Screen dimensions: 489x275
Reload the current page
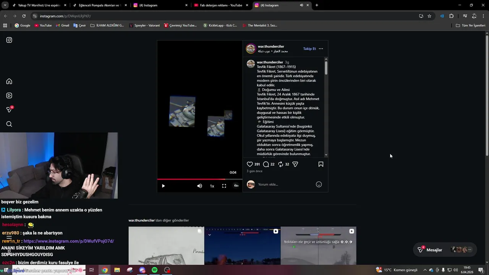(24, 16)
